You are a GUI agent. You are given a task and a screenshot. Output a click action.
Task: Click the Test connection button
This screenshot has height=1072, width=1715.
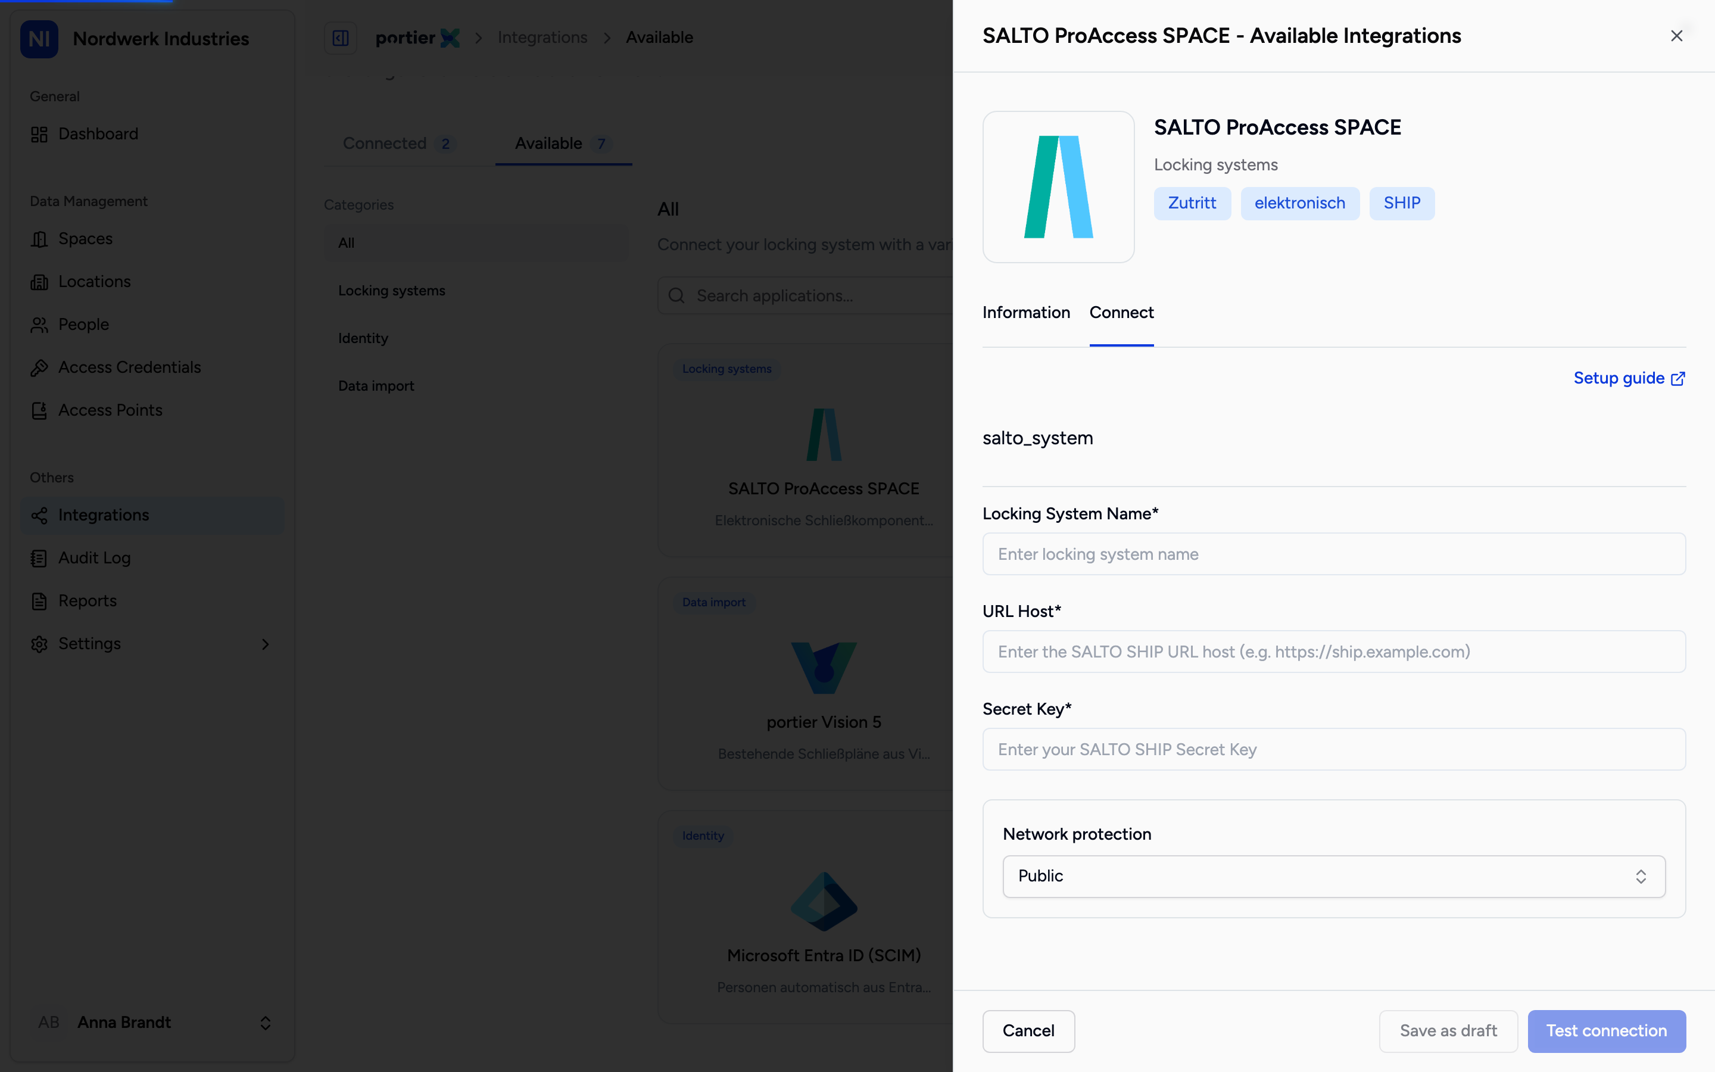(x=1607, y=1031)
